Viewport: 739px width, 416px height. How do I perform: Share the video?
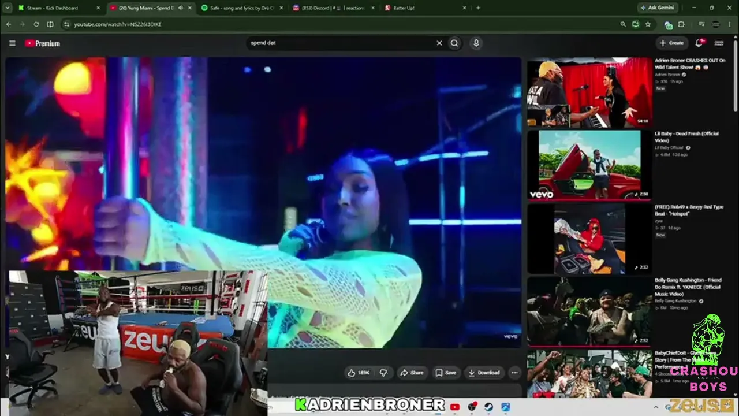tap(412, 373)
